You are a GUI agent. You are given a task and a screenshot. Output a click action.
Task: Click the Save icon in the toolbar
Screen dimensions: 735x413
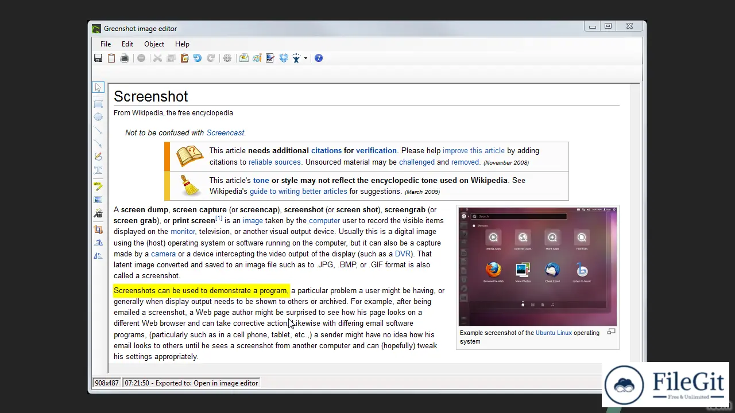coord(98,58)
